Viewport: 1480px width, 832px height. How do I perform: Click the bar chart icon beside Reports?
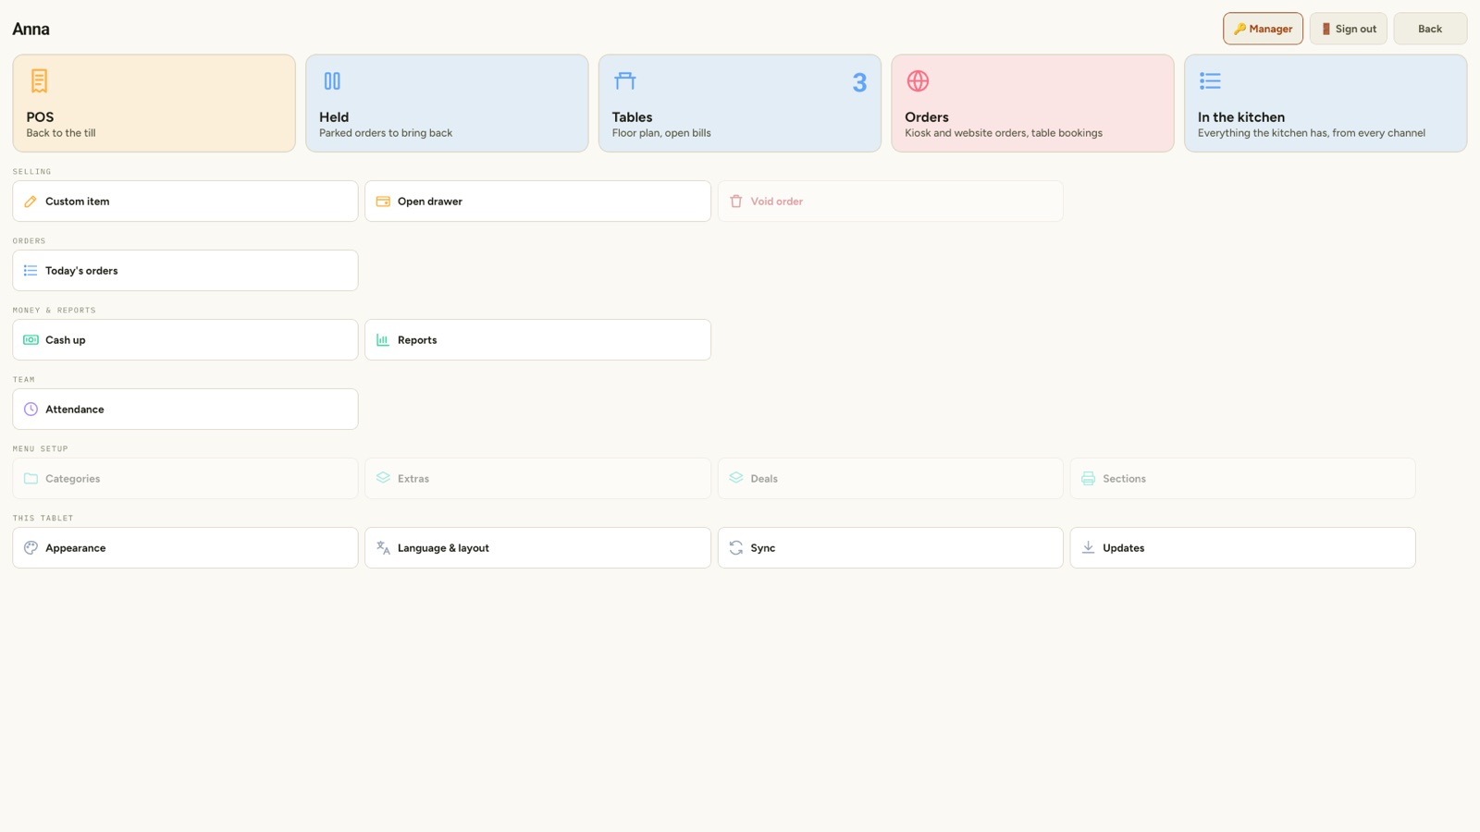click(x=383, y=340)
